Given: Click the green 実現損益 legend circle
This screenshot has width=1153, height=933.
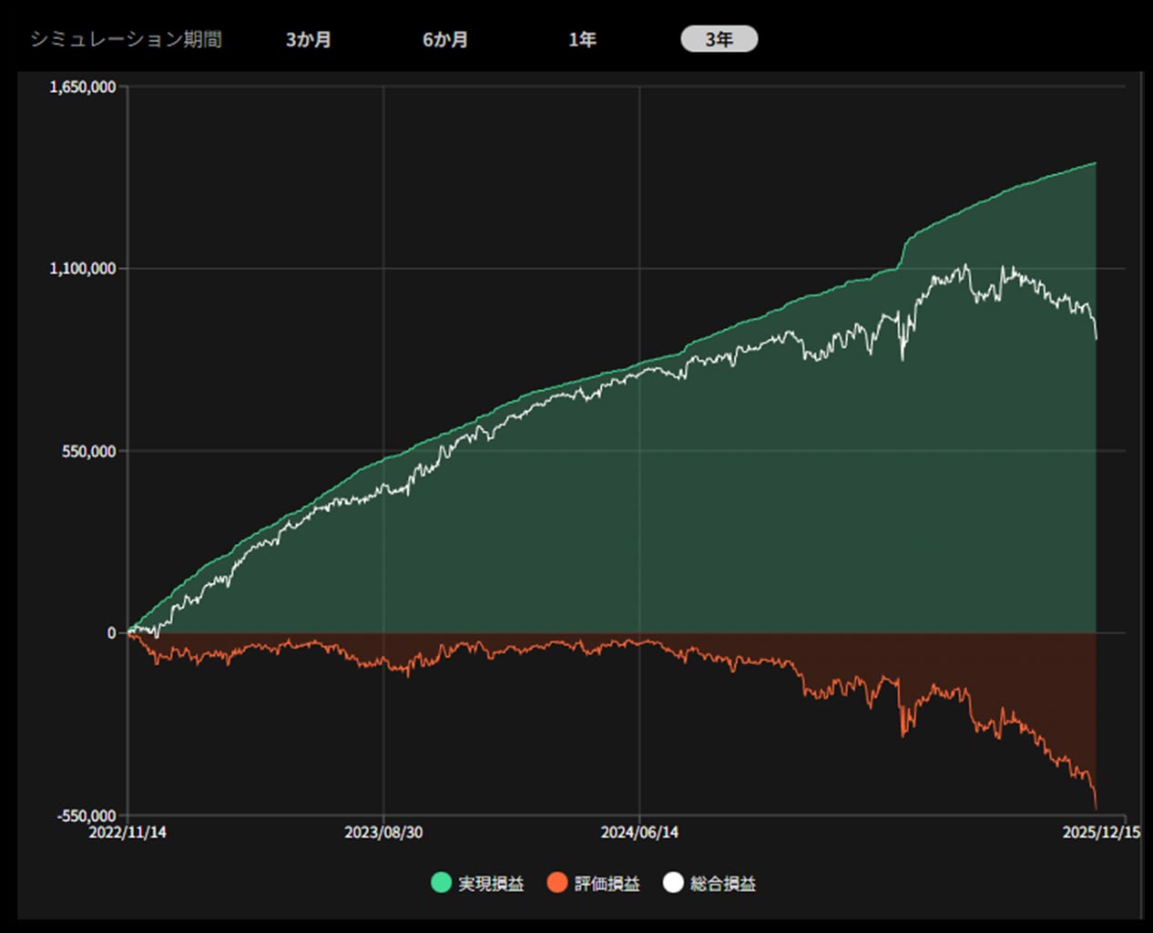Looking at the screenshot, I should pos(441,883).
